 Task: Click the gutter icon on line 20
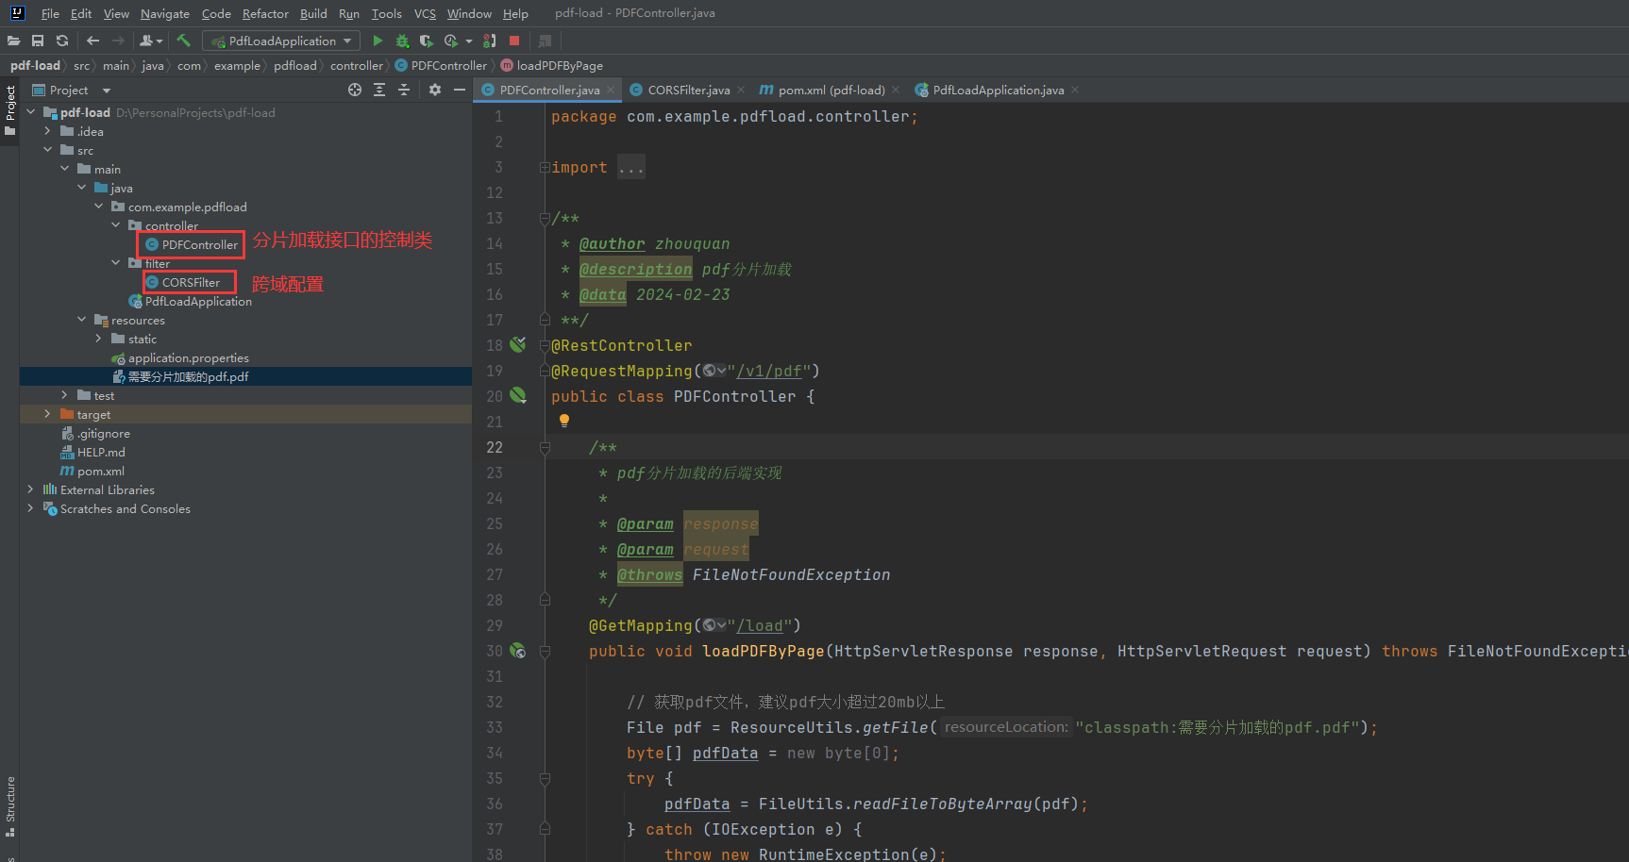pos(518,395)
